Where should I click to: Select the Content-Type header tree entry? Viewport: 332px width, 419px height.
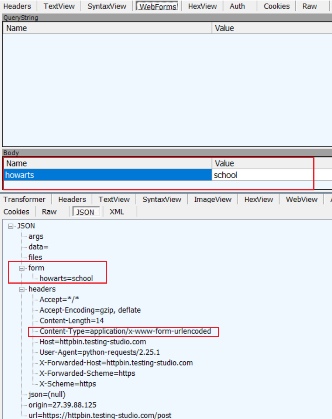point(125,332)
